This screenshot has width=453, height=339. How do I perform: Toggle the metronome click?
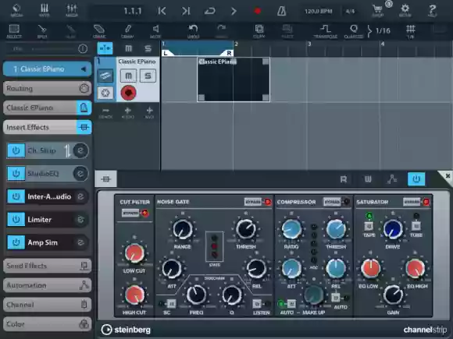pyautogui.click(x=282, y=11)
